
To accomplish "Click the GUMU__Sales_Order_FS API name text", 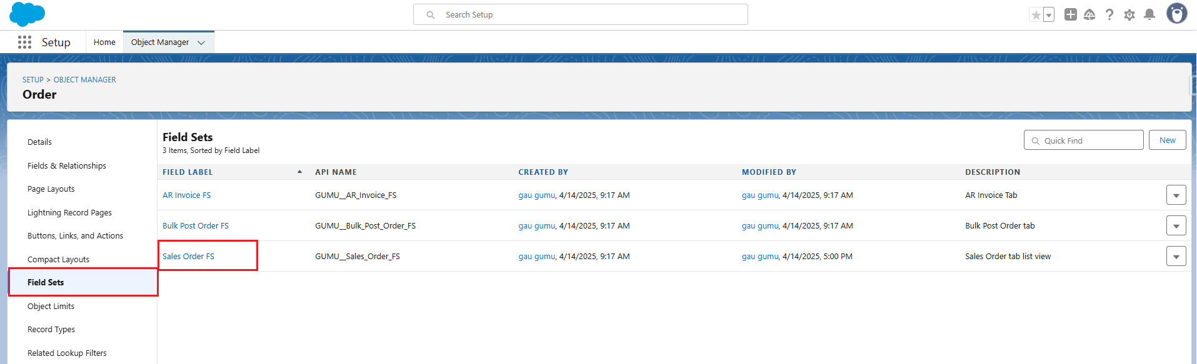I will 358,257.
